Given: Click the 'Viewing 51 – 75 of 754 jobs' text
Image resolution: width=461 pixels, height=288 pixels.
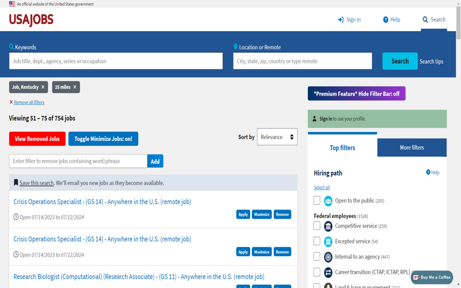Looking at the screenshot, I should 42,118.
